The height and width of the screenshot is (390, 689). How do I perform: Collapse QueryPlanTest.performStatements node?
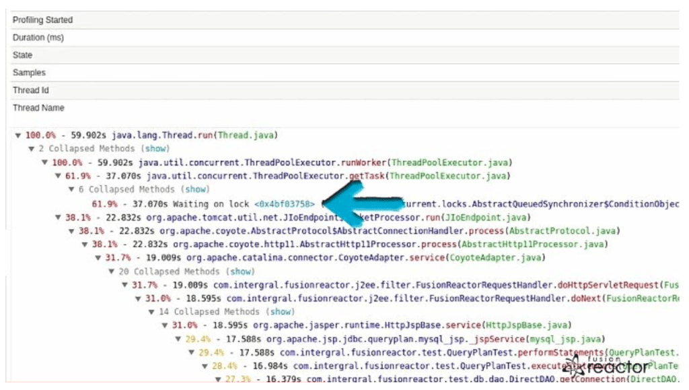pos(192,353)
